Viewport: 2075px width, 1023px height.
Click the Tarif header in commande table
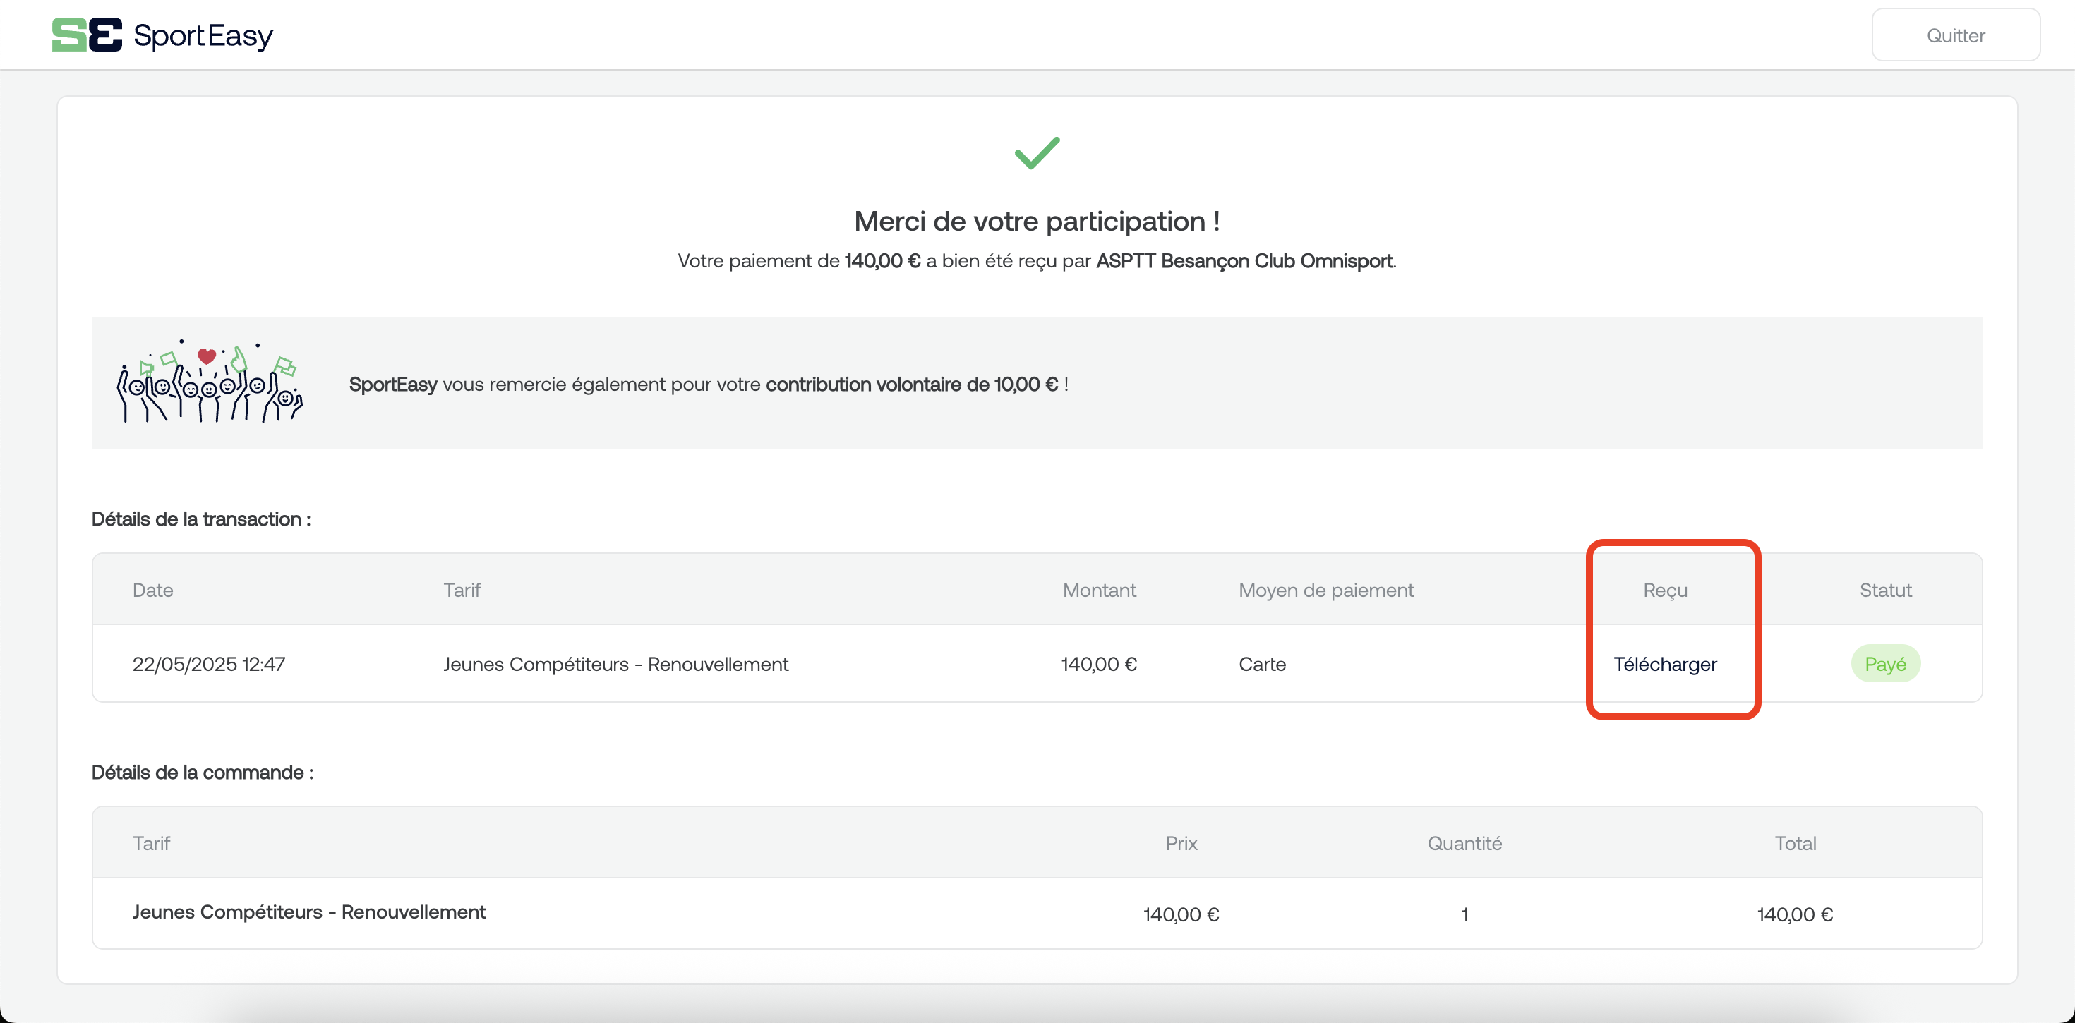(152, 843)
